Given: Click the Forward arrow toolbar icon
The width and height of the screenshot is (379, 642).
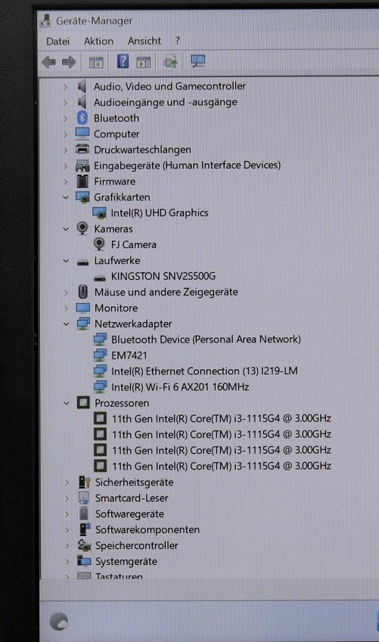Looking at the screenshot, I should 69,62.
